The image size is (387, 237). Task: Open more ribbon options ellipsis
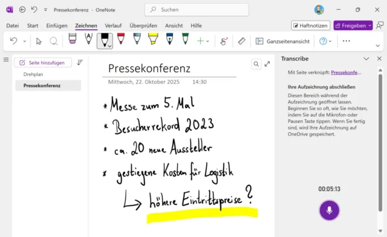[x=346, y=41]
